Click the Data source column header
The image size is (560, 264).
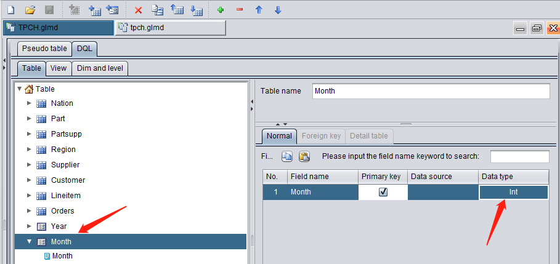pos(443,177)
